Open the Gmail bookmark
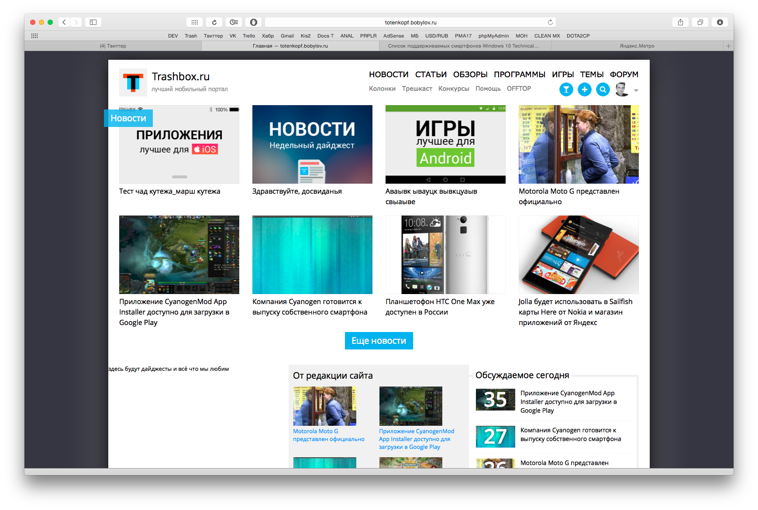Image resolution: width=758 pixels, height=510 pixels. pyautogui.click(x=287, y=36)
